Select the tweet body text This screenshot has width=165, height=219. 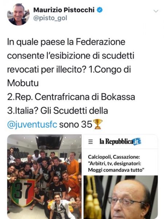click(x=71, y=83)
